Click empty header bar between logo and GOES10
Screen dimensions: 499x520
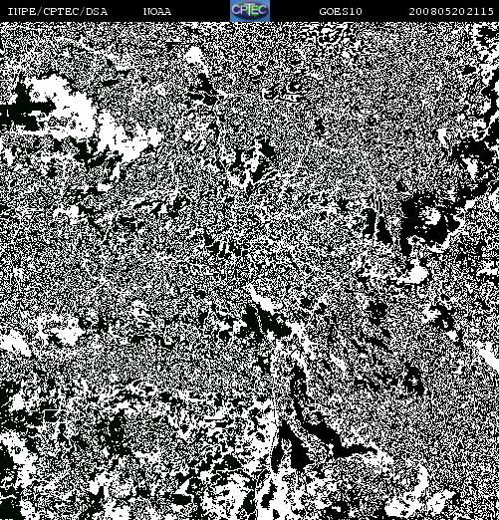[294, 11]
